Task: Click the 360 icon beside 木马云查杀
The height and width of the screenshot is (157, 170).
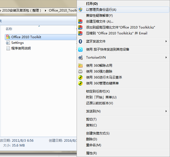Action: (80, 77)
